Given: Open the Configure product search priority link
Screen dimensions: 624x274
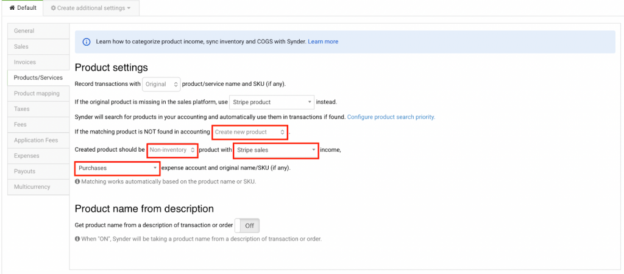Looking at the screenshot, I should pos(391,117).
